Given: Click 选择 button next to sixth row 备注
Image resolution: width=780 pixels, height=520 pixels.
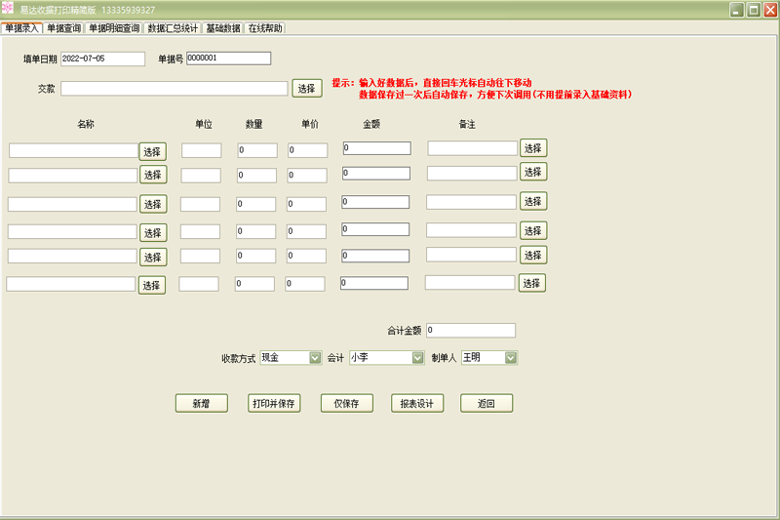Looking at the screenshot, I should click(531, 283).
